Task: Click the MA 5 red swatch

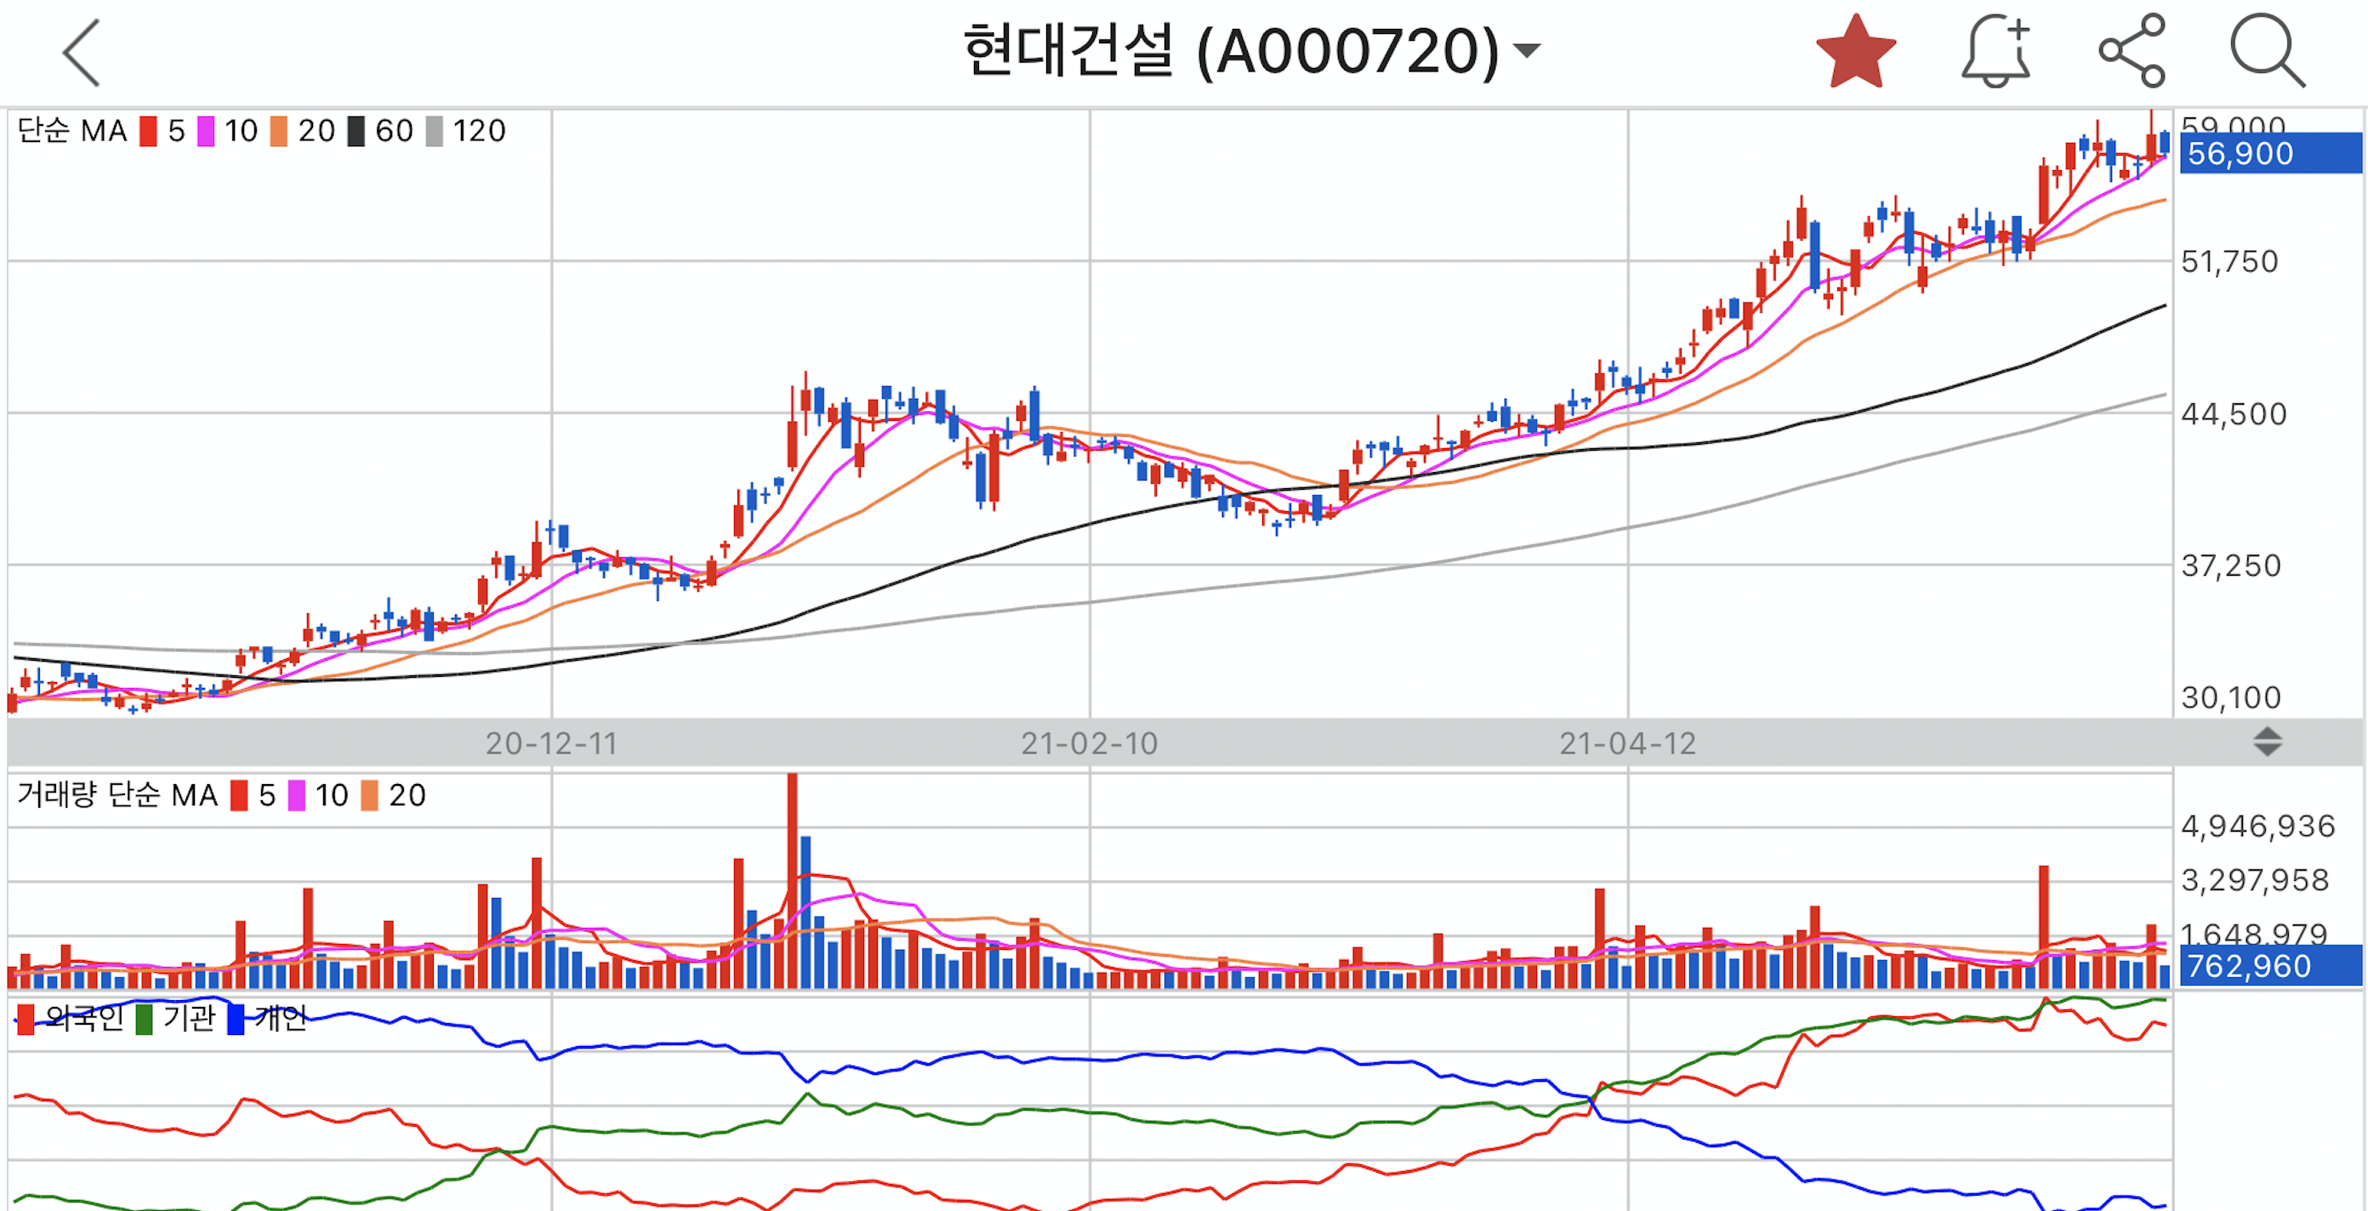Action: point(148,132)
